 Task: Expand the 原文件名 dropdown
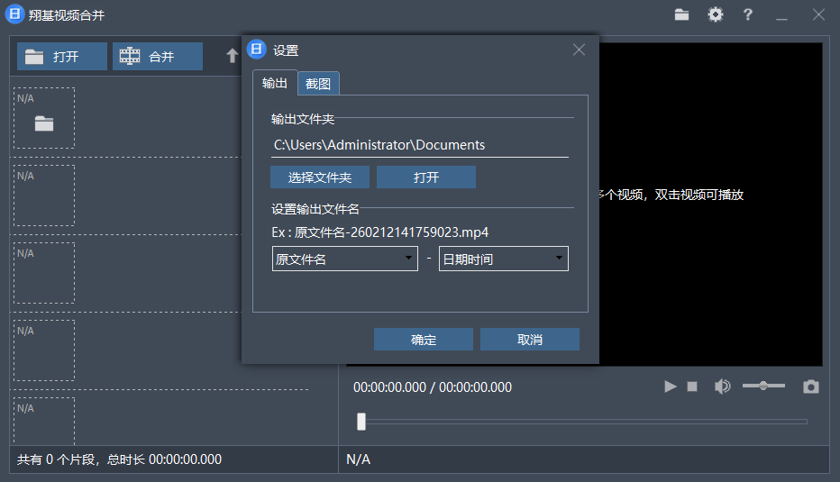345,259
